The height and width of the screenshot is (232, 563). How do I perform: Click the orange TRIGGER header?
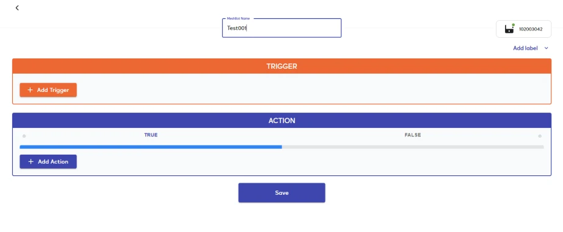pos(282,66)
